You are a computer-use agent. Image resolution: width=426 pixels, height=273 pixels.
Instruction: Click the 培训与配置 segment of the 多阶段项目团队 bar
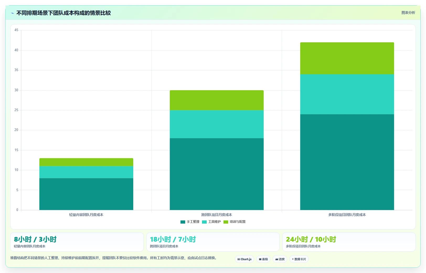(x=347, y=58)
